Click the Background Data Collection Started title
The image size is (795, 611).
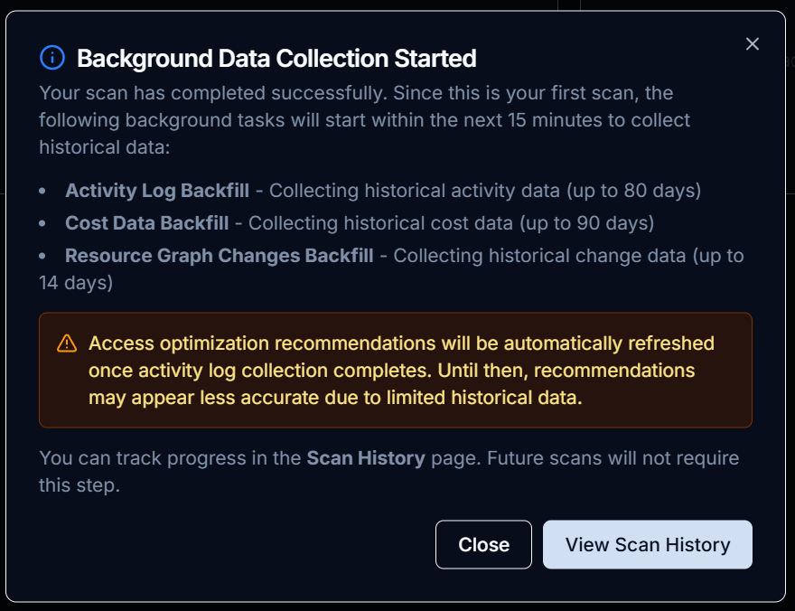277,58
